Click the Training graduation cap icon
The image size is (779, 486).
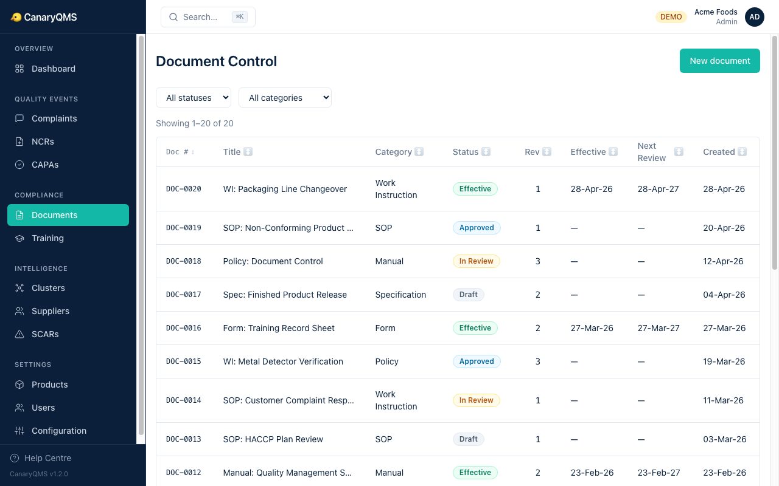click(x=19, y=238)
